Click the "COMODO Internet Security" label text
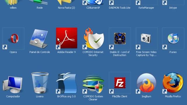187x105 pixels. point(93,54)
